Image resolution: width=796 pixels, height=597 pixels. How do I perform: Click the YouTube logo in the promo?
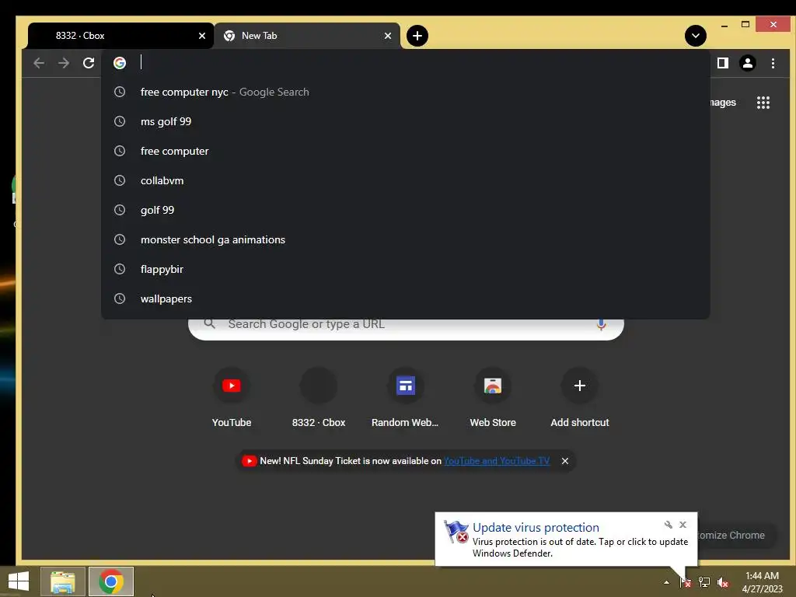(249, 461)
